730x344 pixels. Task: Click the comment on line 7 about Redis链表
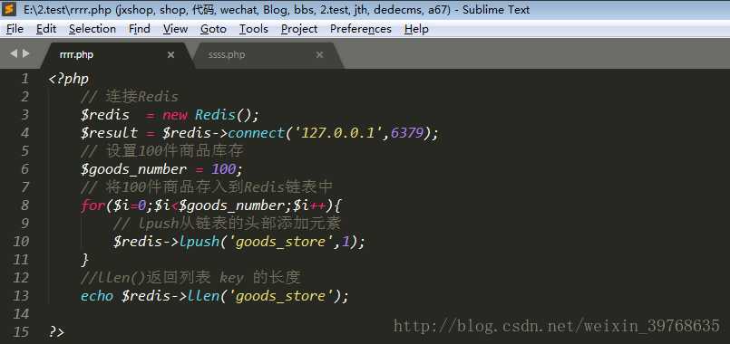(x=207, y=187)
